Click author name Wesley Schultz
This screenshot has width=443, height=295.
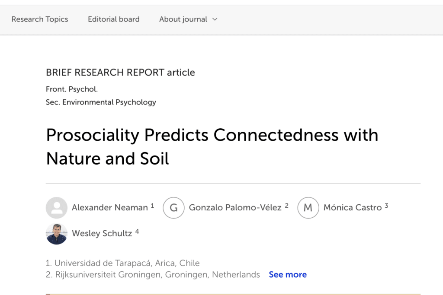(x=102, y=234)
